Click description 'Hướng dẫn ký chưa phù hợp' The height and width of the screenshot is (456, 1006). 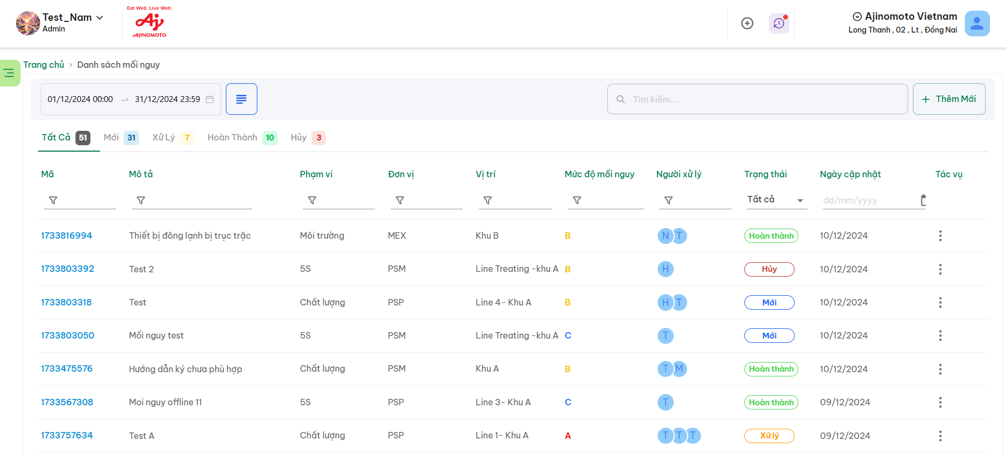(x=186, y=369)
